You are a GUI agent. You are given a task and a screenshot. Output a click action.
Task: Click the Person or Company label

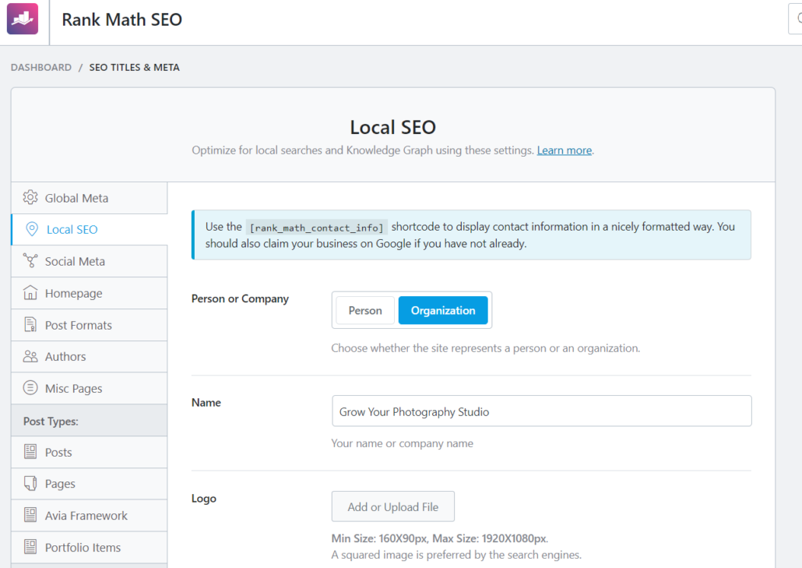pos(240,299)
